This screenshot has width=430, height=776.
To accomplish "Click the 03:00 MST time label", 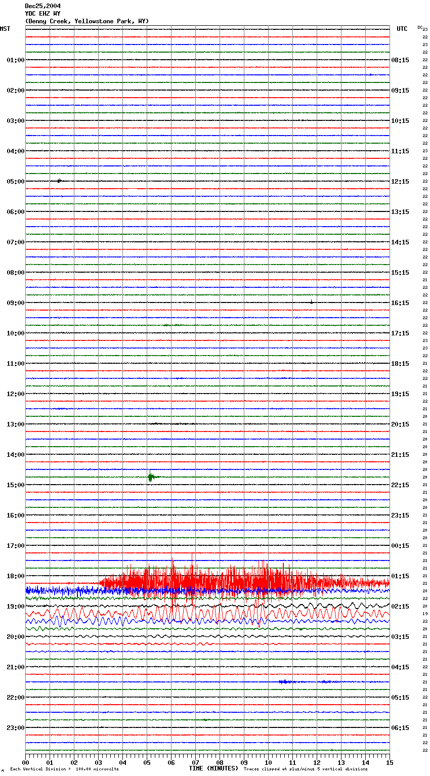I will point(15,121).
